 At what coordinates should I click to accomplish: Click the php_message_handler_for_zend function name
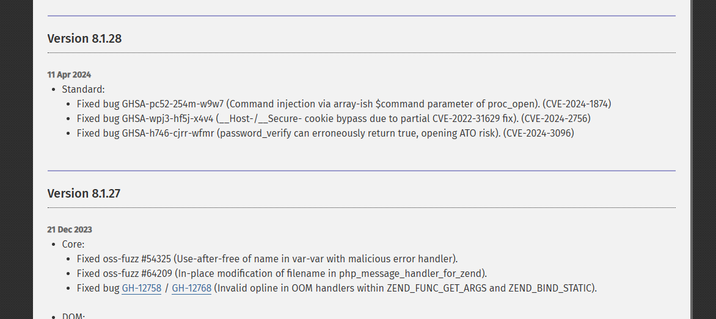411,273
